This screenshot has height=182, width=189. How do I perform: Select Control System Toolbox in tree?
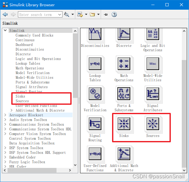(30, 139)
